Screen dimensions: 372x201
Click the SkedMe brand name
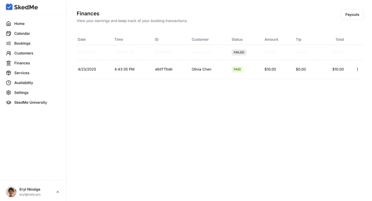(26, 7)
